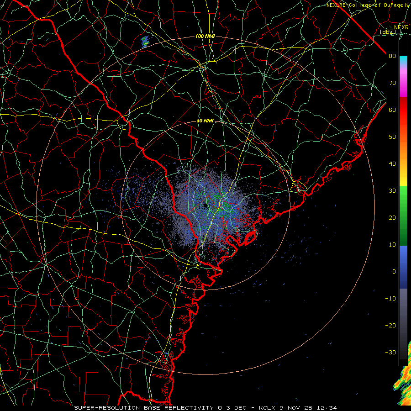The width and height of the screenshot is (411, 411).
Task: Click the 80 value on the color scale
Action: click(x=392, y=56)
